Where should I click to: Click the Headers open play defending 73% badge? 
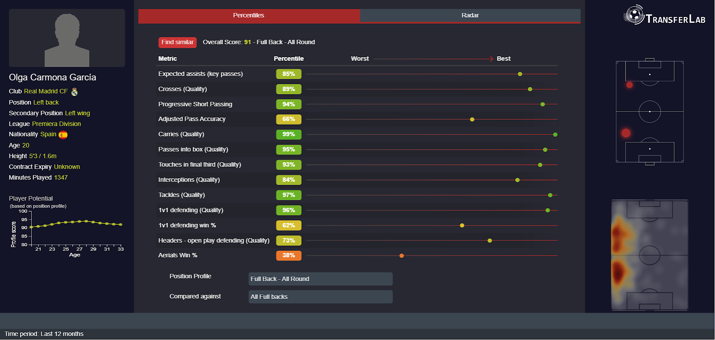click(289, 240)
